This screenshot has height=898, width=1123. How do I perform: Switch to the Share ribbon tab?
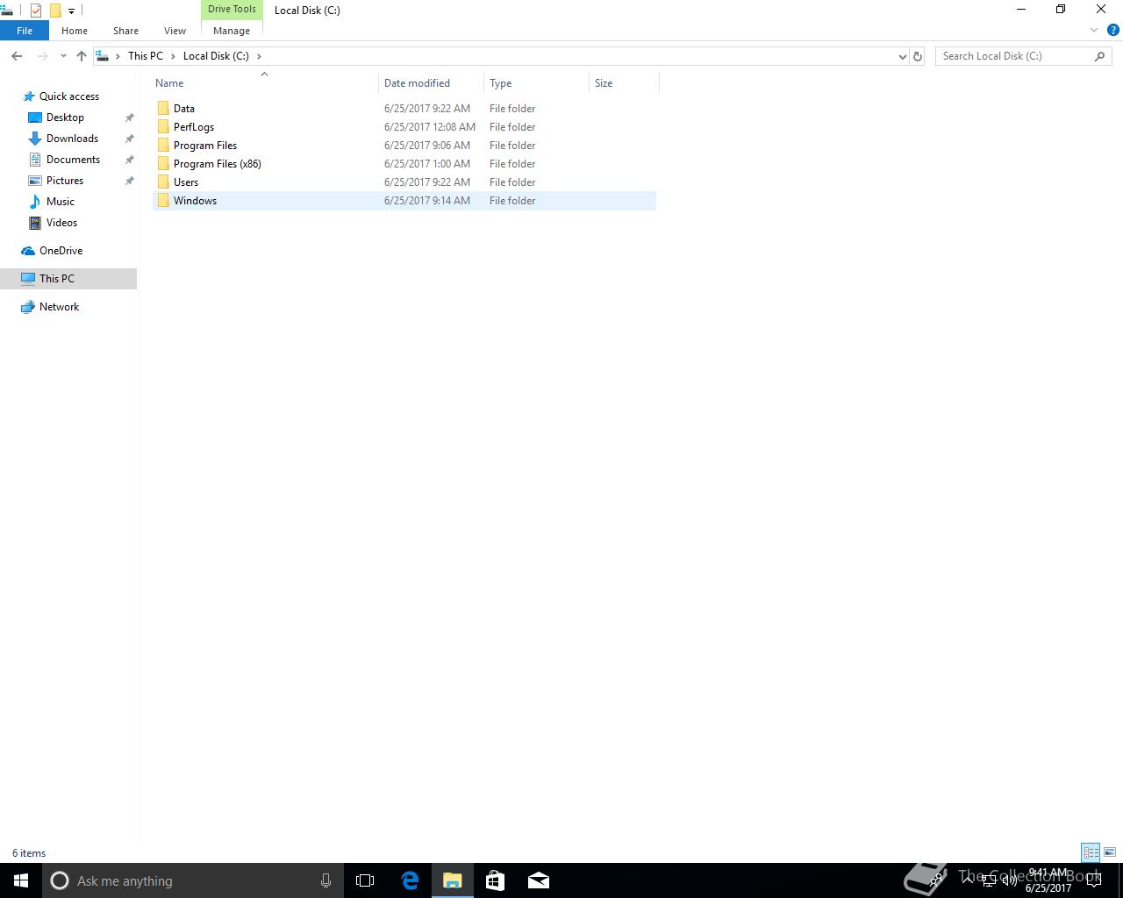coord(125,31)
